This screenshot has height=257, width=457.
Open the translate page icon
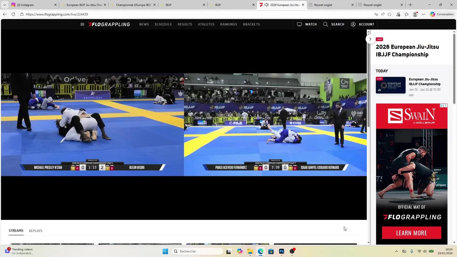click(x=376, y=14)
